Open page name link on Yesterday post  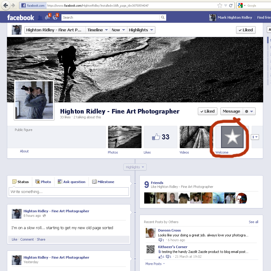56,257
